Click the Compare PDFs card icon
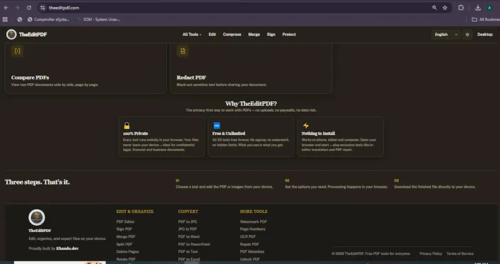Viewport: 500px width, 264px height. pos(17,51)
